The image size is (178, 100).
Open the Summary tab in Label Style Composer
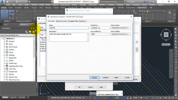(82, 21)
